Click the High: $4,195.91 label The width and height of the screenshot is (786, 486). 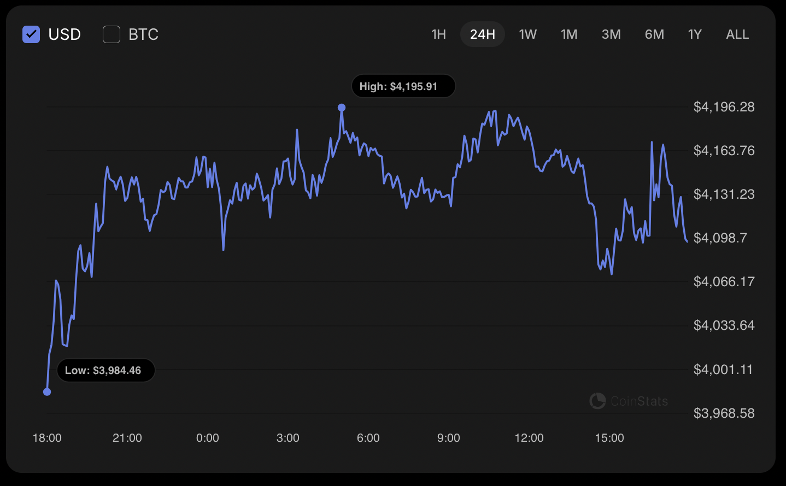tap(403, 86)
